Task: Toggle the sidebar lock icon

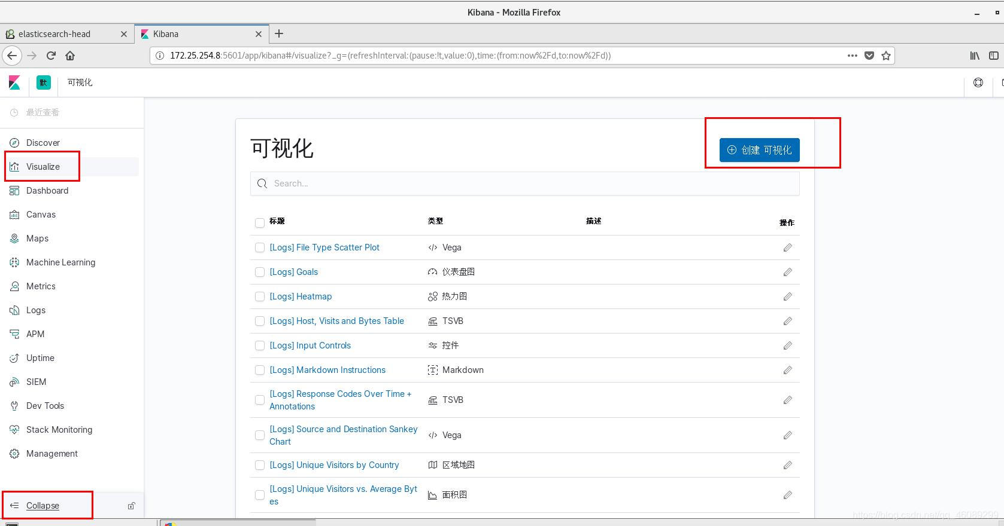Action: pyautogui.click(x=131, y=506)
